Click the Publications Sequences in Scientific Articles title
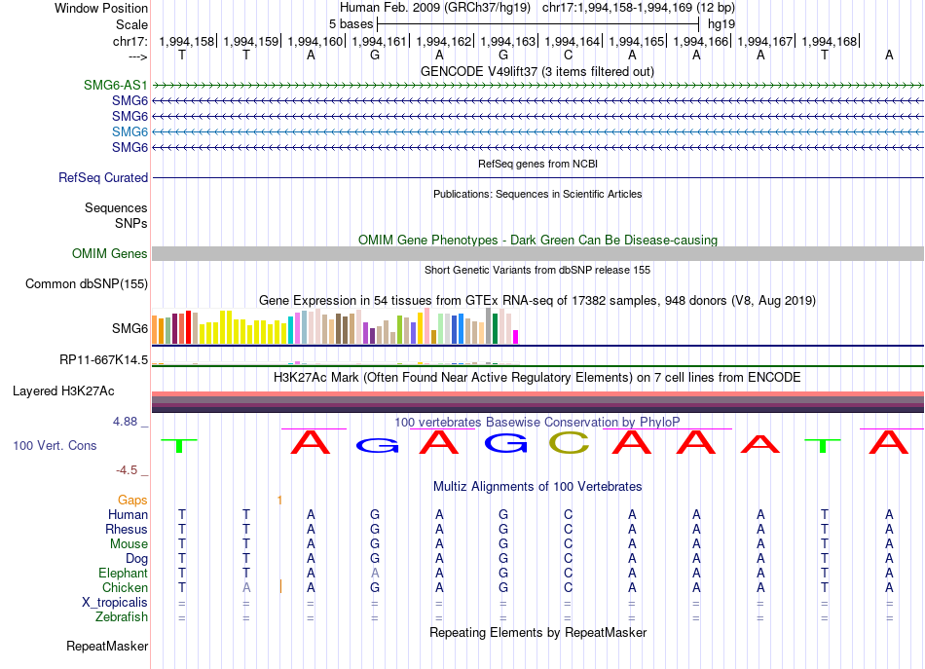Viewport: 925px width, 669px height. [x=537, y=194]
